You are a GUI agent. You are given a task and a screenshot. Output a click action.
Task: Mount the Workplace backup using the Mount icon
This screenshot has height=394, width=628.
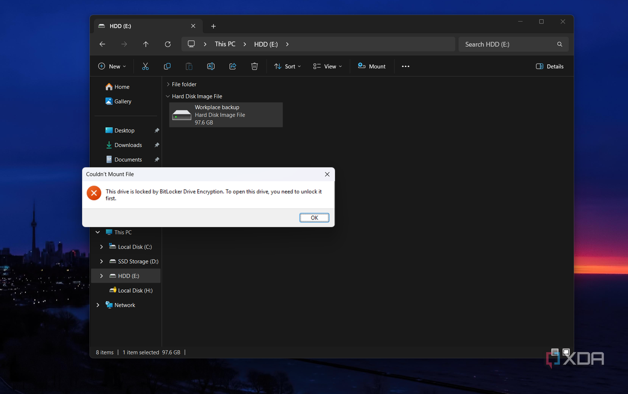tap(371, 66)
